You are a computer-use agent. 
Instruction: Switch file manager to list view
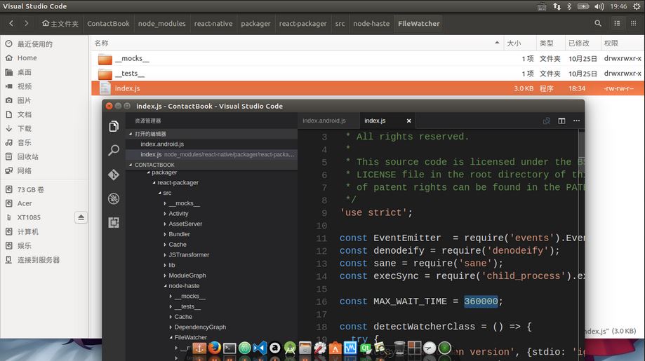[x=617, y=23]
